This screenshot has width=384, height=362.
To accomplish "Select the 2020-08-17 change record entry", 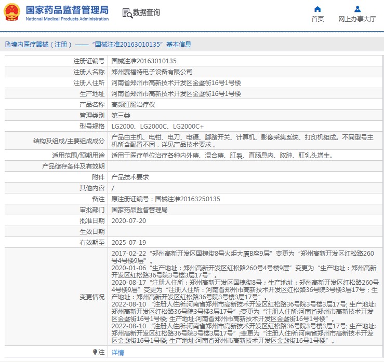I will tap(245, 289).
